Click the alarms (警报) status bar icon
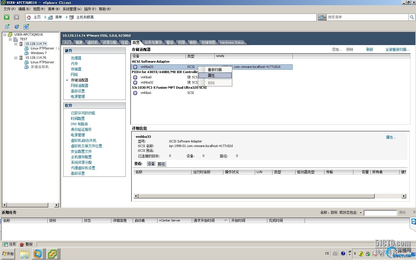 click(x=22, y=244)
